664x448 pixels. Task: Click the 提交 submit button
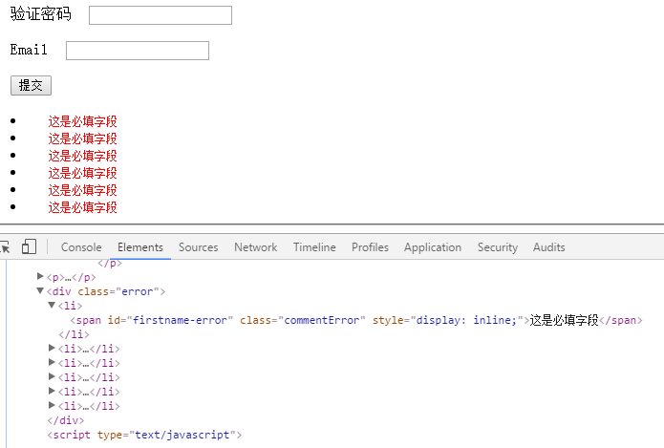pos(31,86)
